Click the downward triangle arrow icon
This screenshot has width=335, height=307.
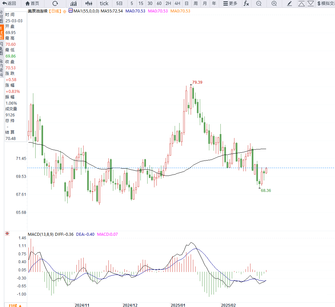point(311,3)
